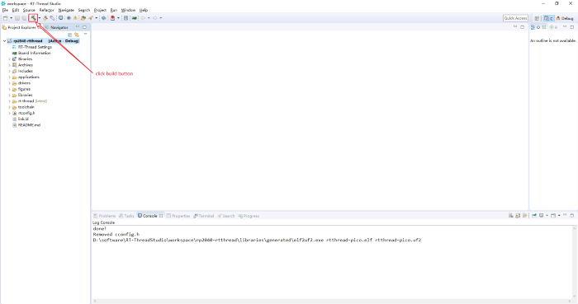Click the red debug toolbar icon
This screenshot has height=304, width=578.
click(x=112, y=18)
